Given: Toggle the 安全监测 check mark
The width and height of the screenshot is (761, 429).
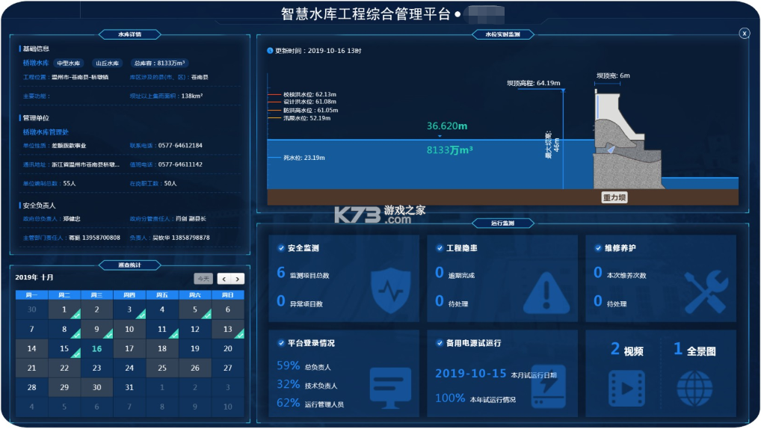Looking at the screenshot, I should coord(281,248).
